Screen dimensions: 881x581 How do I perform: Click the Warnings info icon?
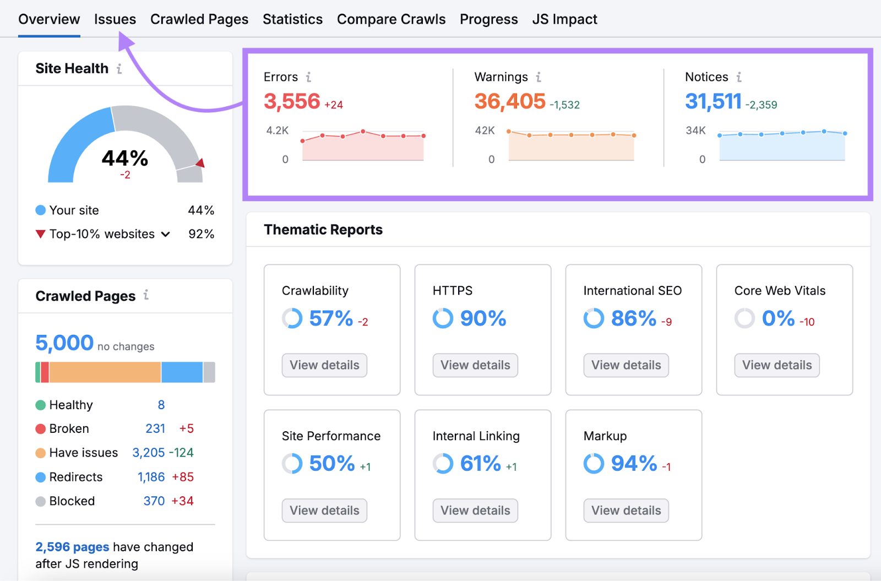point(539,77)
